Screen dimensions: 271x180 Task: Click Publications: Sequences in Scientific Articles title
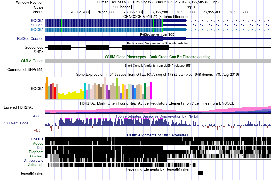[x=157, y=43]
